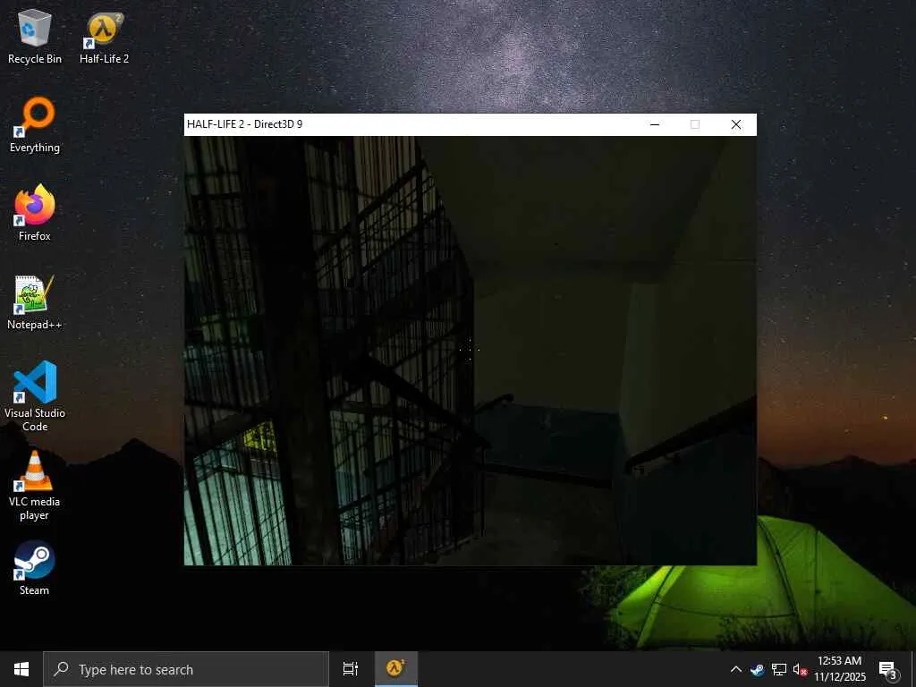Click inside the Half-Life 2 game viewport
The width and height of the screenshot is (916, 687).
pos(471,351)
